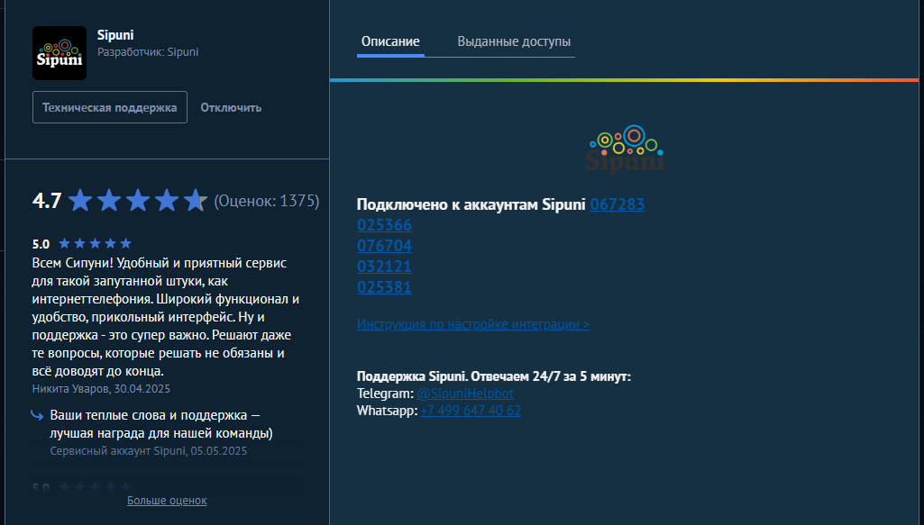This screenshot has height=525, width=924.
Task: Click the colorful Sipuni logo in description
Action: pyautogui.click(x=627, y=149)
